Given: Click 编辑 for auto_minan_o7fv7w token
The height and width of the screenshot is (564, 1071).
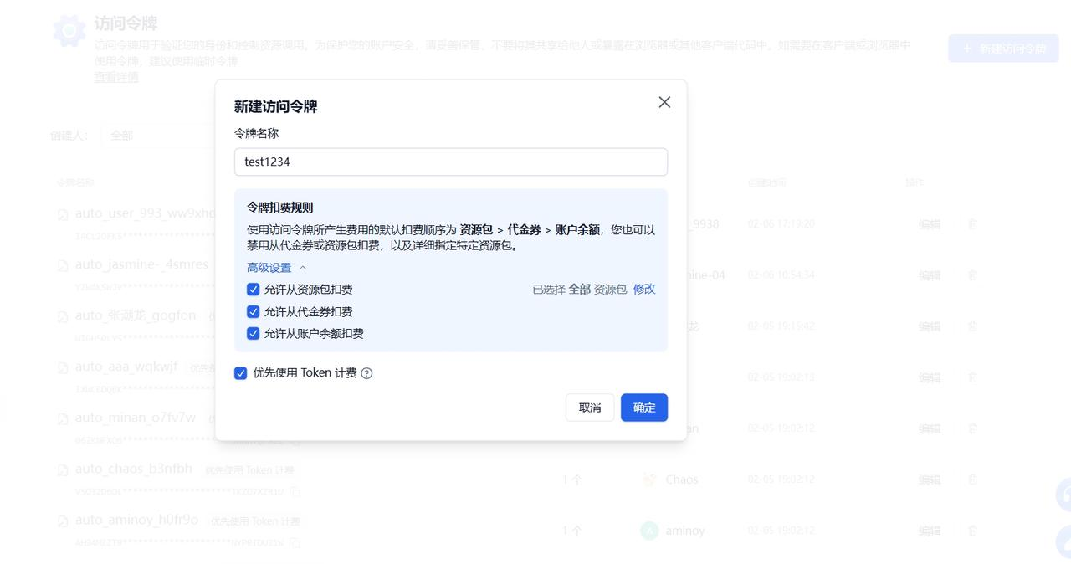Looking at the screenshot, I should pos(930,428).
